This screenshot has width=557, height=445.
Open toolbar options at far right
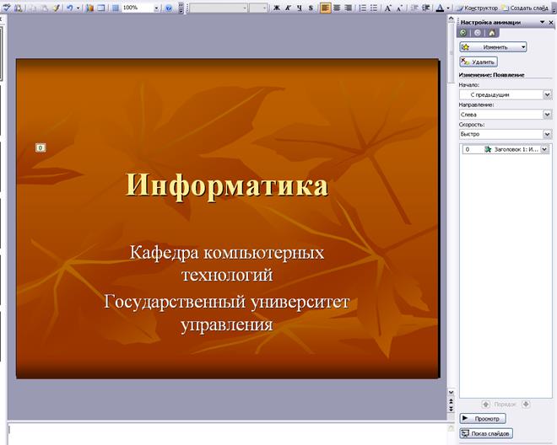pyautogui.click(x=554, y=8)
